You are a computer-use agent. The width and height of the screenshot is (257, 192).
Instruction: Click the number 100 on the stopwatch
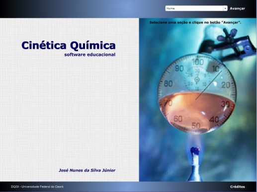tap(198, 62)
